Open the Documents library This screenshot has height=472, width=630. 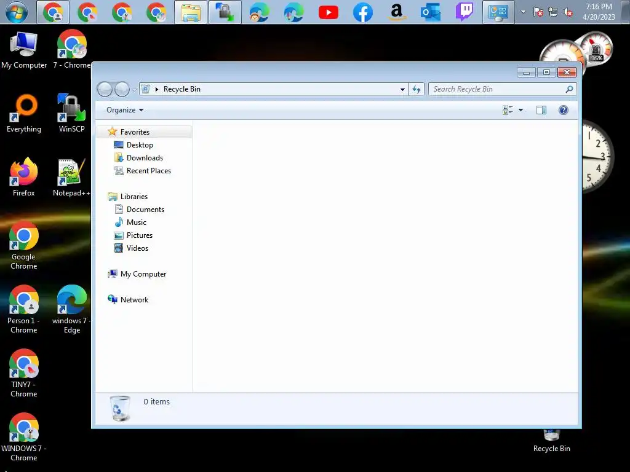point(145,209)
